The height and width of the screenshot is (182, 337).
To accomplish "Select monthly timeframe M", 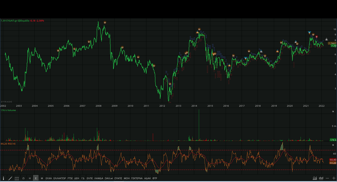I will tap(42, 178).
